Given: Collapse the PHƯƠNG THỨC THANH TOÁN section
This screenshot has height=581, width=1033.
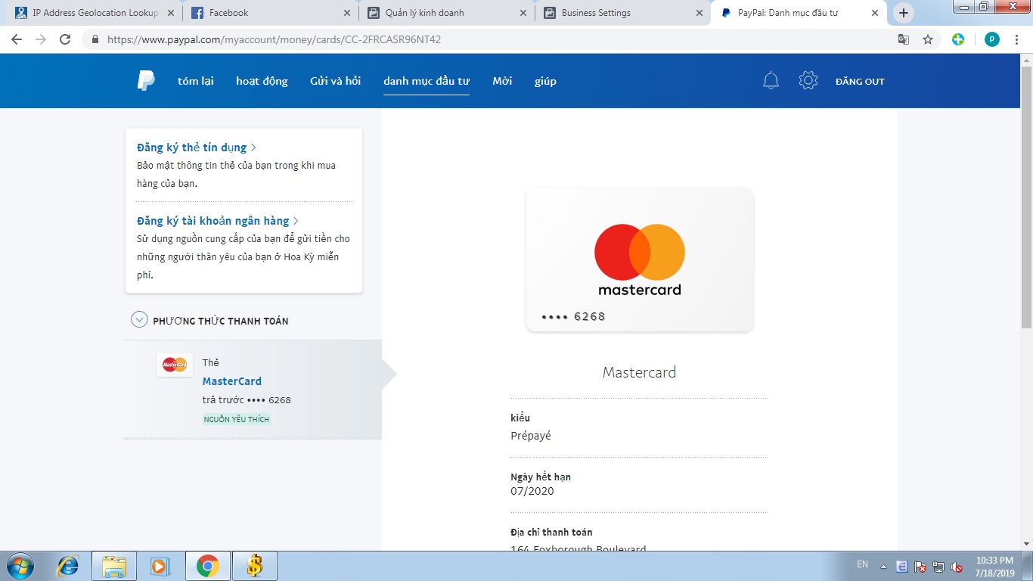Looking at the screenshot, I should click(x=139, y=319).
